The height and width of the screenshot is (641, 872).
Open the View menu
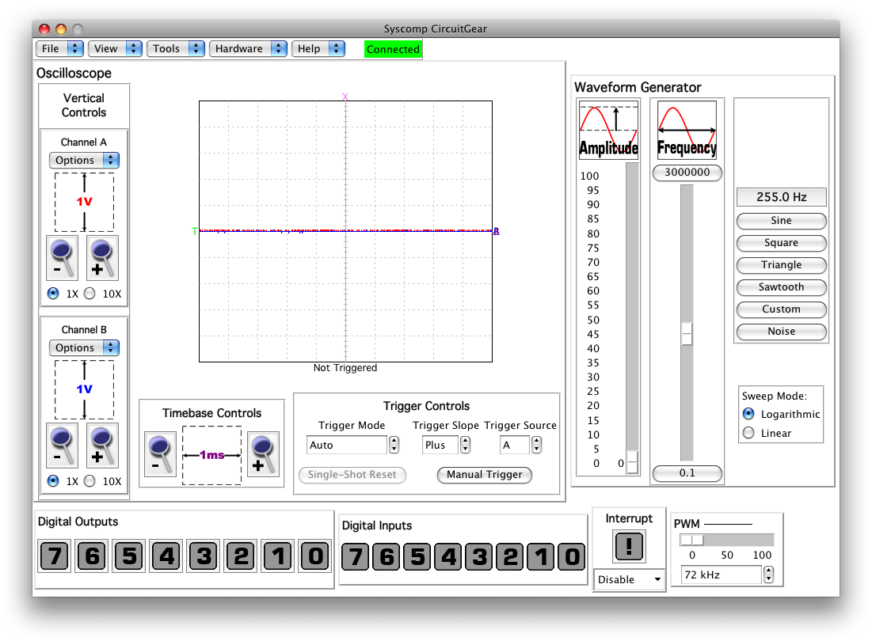click(115, 48)
